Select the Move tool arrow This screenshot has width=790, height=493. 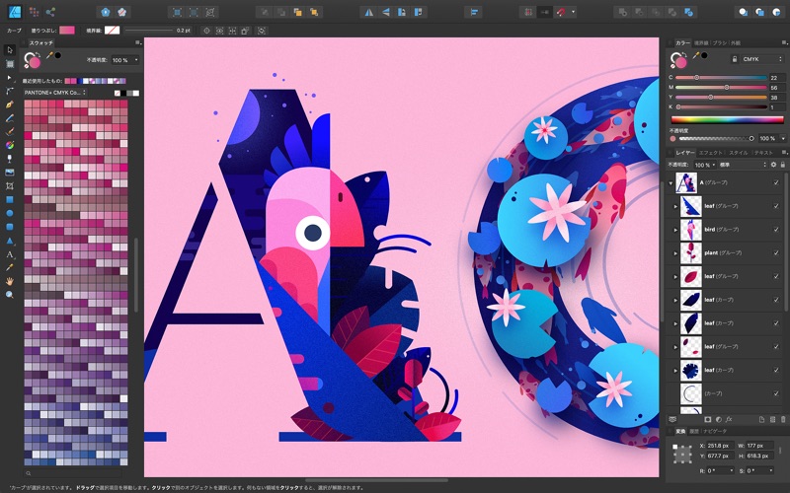10,50
